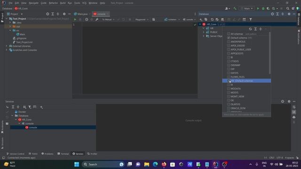Select the .gitignore file in Project tree

pos(21,38)
